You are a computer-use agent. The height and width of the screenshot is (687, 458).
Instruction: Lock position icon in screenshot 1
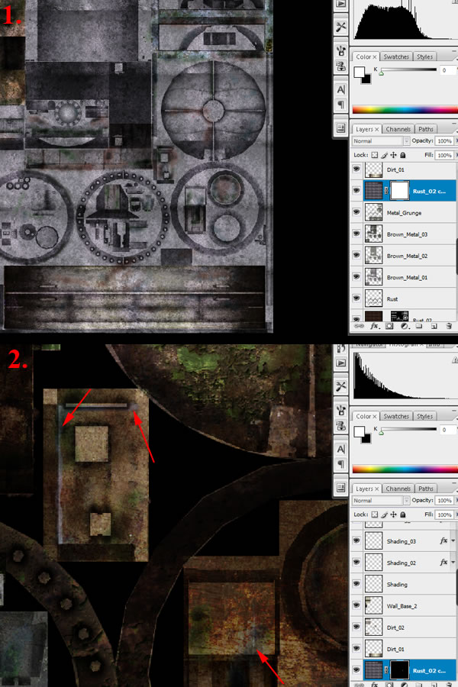[x=393, y=155]
